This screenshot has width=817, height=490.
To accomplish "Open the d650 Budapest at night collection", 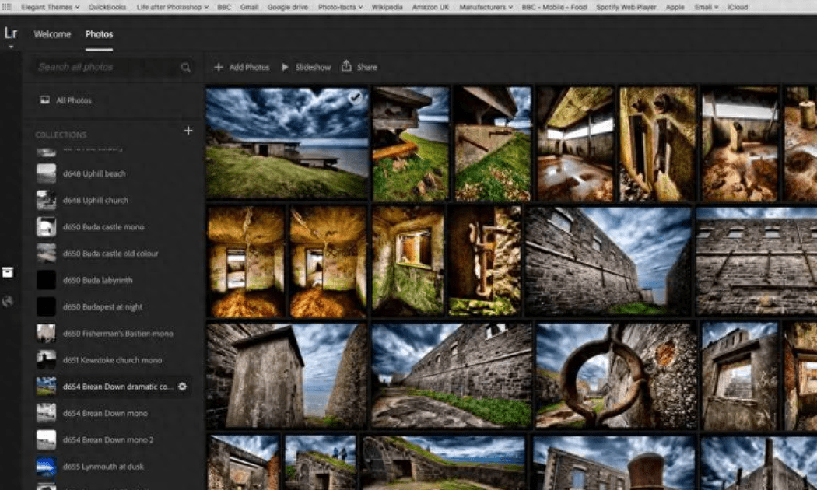I will coord(101,306).
